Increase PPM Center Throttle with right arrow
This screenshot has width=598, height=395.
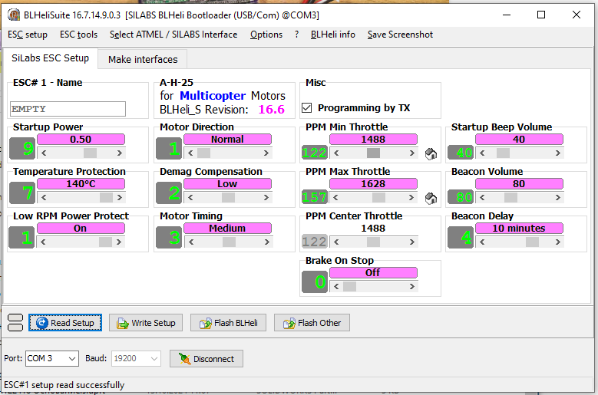point(412,242)
